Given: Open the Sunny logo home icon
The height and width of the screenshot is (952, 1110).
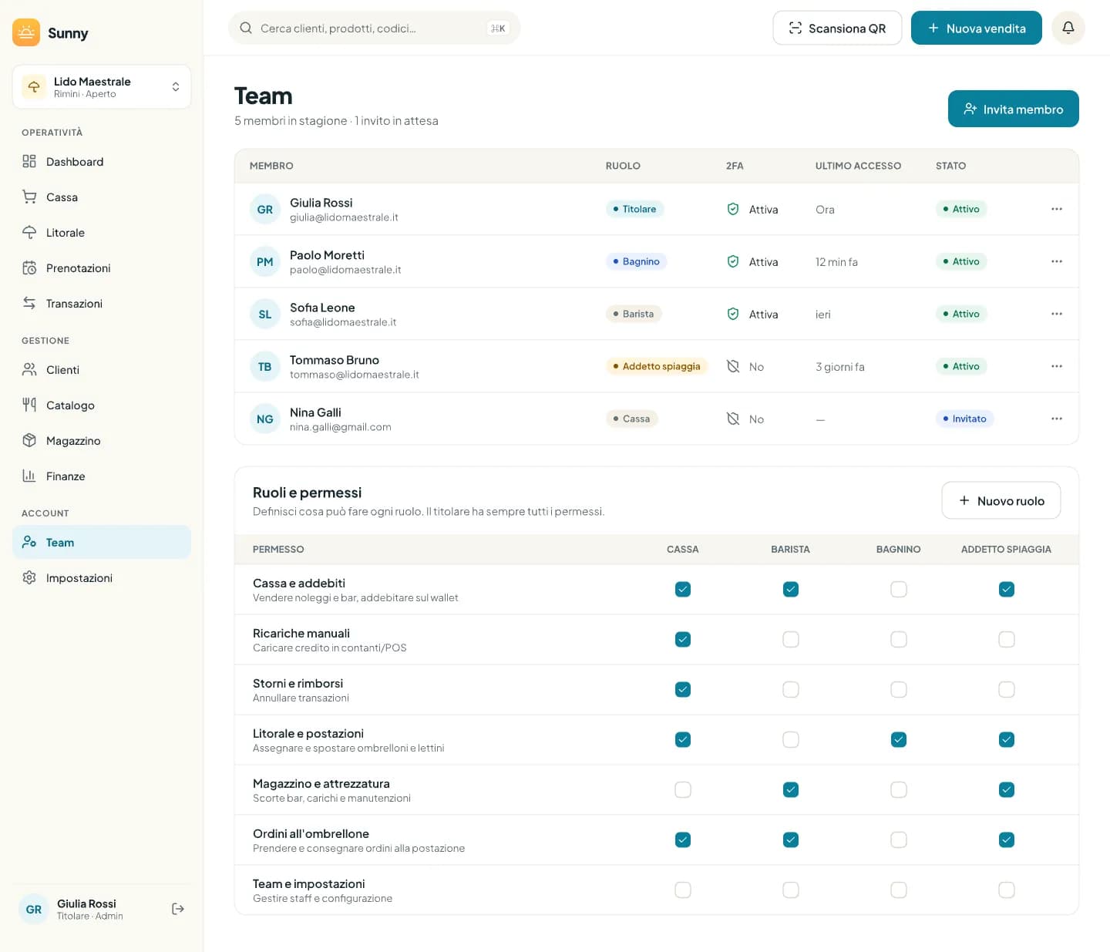Looking at the screenshot, I should coord(26,32).
